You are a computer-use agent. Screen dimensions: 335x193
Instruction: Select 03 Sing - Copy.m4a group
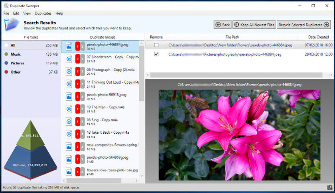coord(100,121)
